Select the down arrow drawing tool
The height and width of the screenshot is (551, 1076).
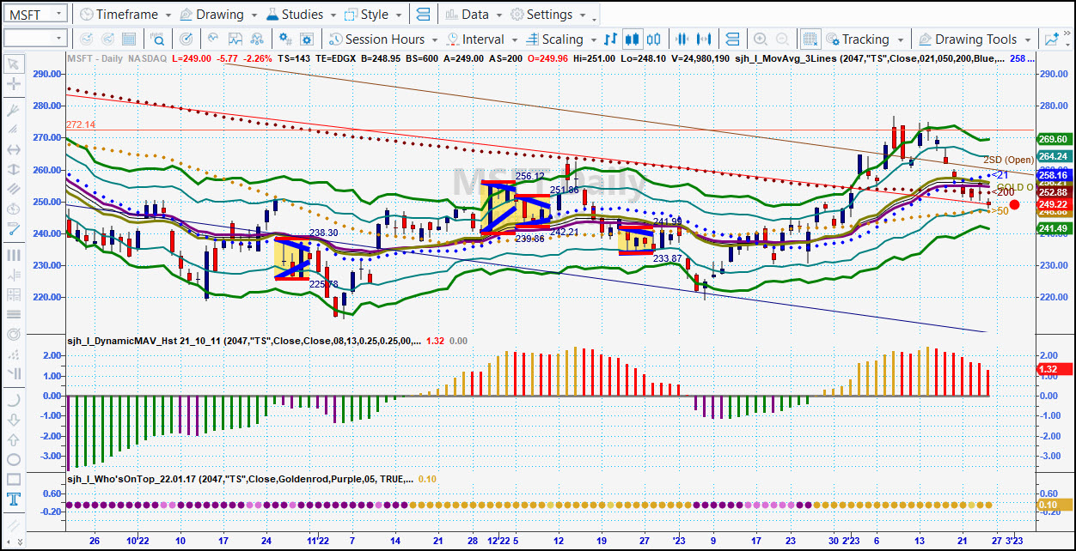pos(14,420)
